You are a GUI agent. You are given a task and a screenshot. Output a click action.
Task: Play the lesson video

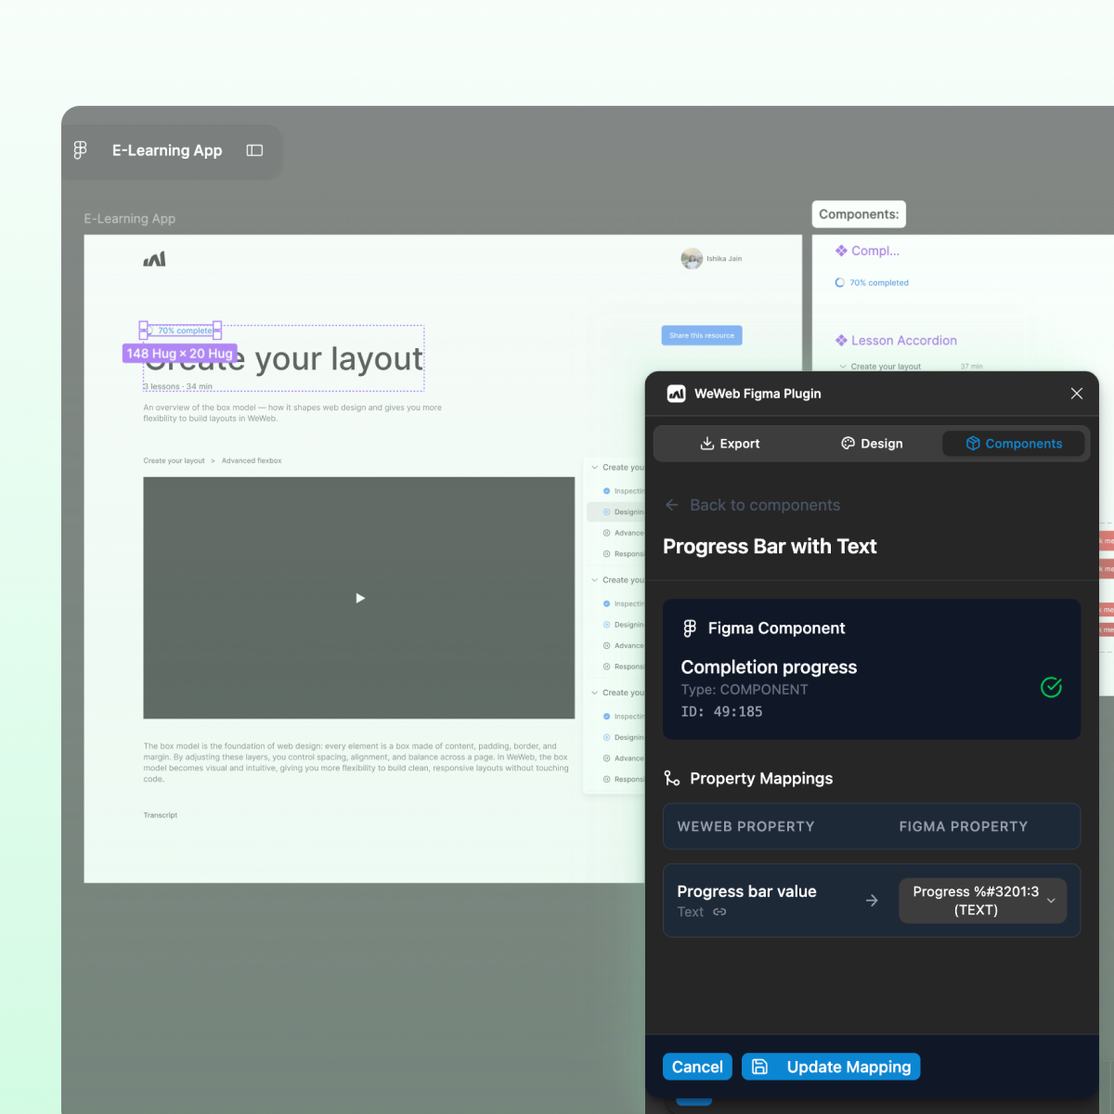coord(360,598)
